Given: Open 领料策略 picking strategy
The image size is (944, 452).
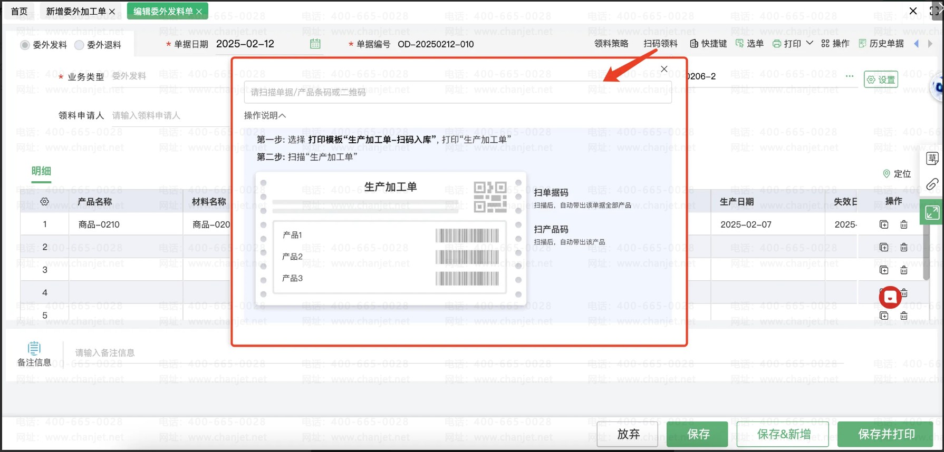Looking at the screenshot, I should tap(611, 44).
